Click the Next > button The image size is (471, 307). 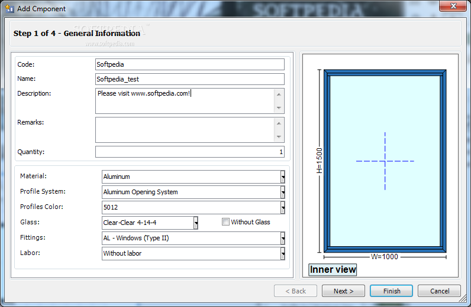click(343, 291)
